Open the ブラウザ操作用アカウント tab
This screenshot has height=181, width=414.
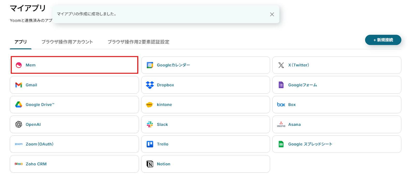tap(67, 42)
